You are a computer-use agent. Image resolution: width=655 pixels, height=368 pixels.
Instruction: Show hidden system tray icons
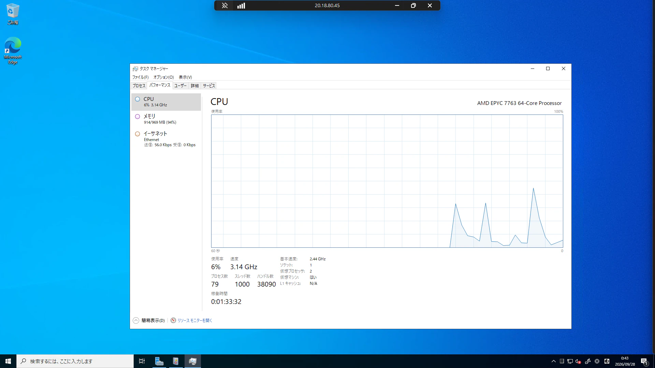(x=553, y=361)
